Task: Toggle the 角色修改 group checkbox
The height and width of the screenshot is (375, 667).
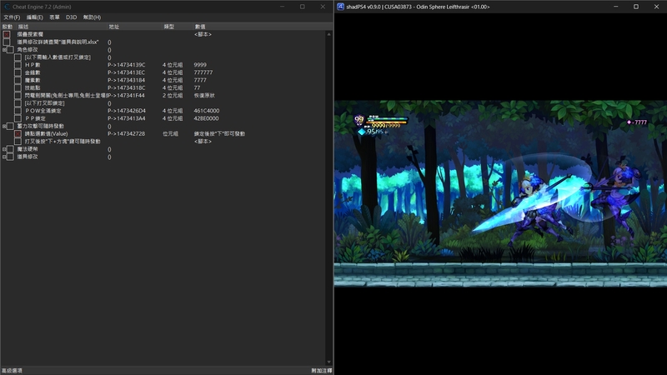Action: [x=10, y=50]
